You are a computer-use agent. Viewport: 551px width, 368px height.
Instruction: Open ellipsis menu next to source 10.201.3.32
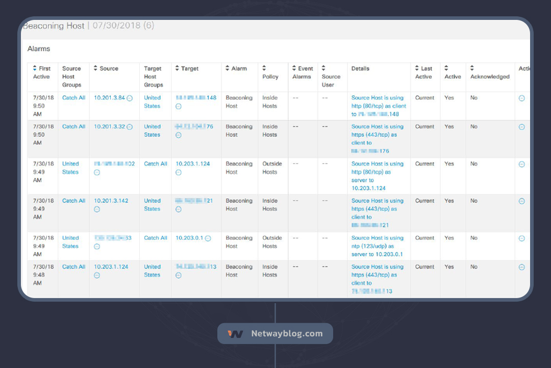[x=130, y=127]
